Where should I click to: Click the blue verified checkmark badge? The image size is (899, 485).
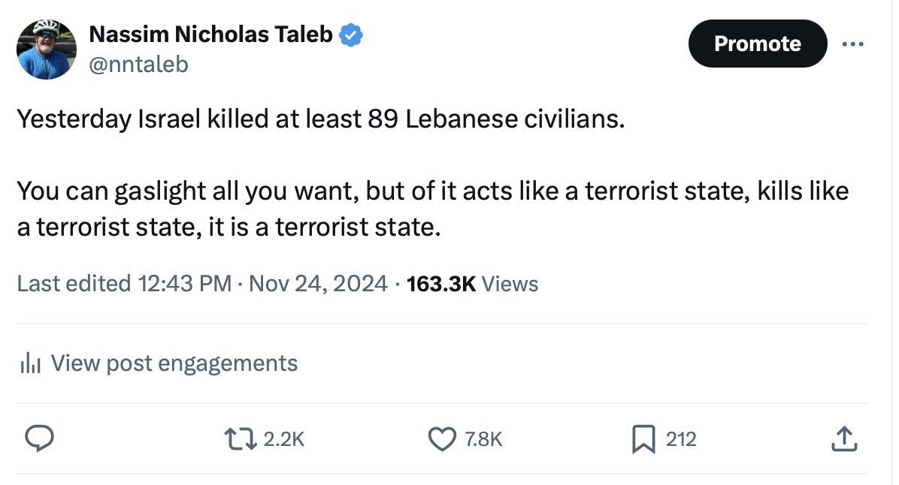tap(352, 34)
